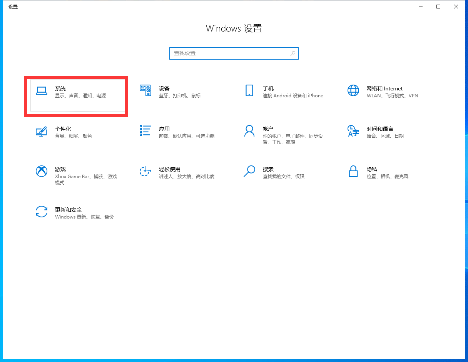Open the 更新和安全 sync arrows icon

pos(41,212)
